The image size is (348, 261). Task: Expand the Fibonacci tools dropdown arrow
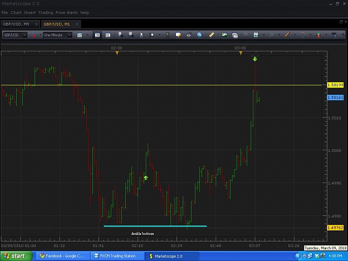[x=279, y=35]
